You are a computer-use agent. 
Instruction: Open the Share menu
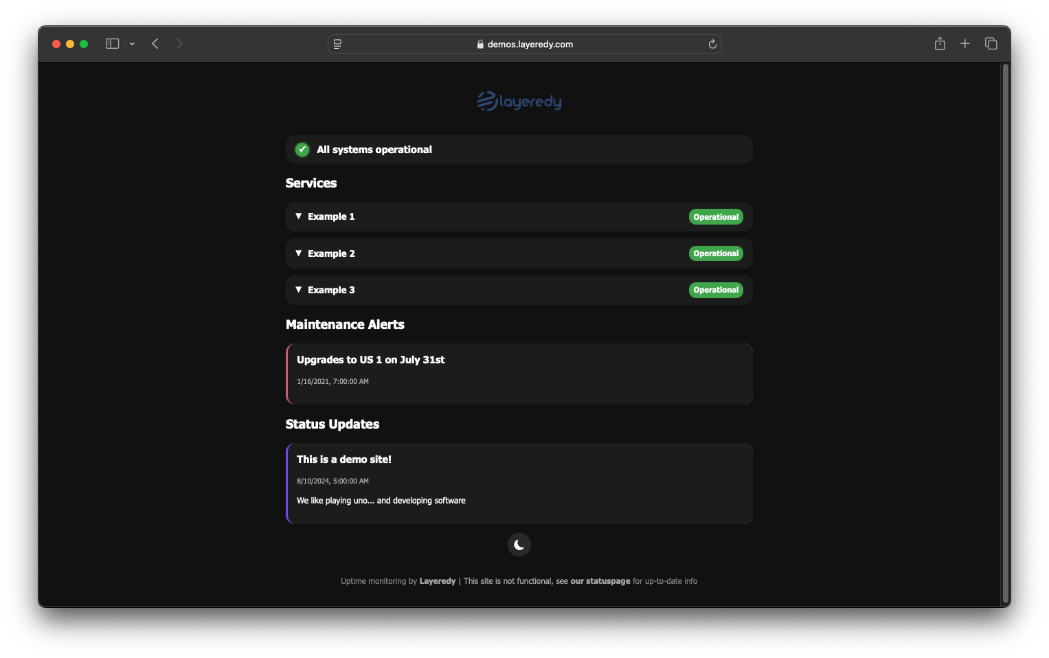tap(940, 44)
